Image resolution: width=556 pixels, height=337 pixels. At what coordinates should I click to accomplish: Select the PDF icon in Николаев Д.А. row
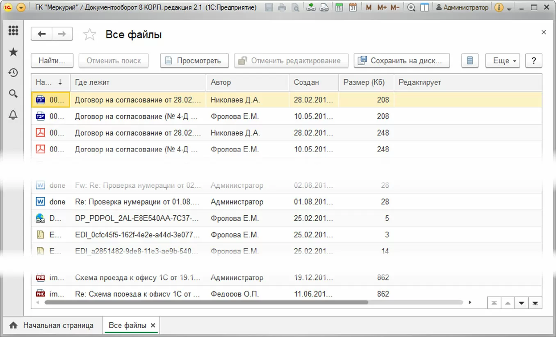[x=40, y=132]
